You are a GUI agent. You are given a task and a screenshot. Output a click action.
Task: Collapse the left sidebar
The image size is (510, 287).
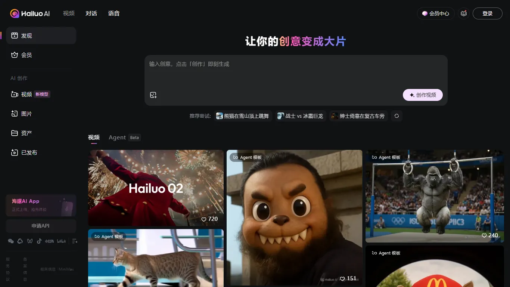pos(75,241)
